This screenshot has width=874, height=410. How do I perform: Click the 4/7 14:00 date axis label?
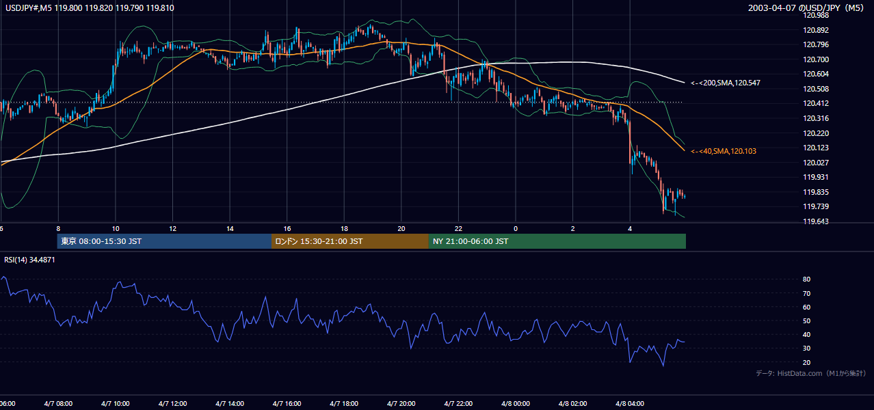pos(230,404)
